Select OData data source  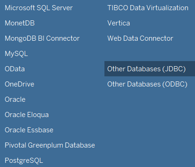[15, 69]
